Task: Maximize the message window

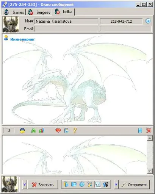Action: (x=144, y=5)
